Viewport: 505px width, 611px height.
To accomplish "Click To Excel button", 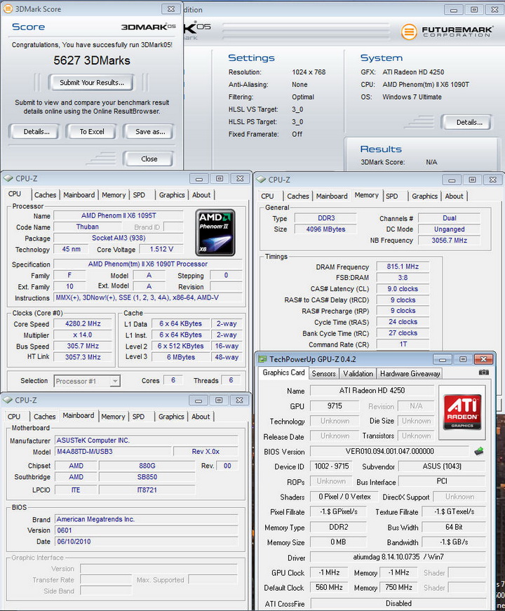I will pyautogui.click(x=92, y=132).
